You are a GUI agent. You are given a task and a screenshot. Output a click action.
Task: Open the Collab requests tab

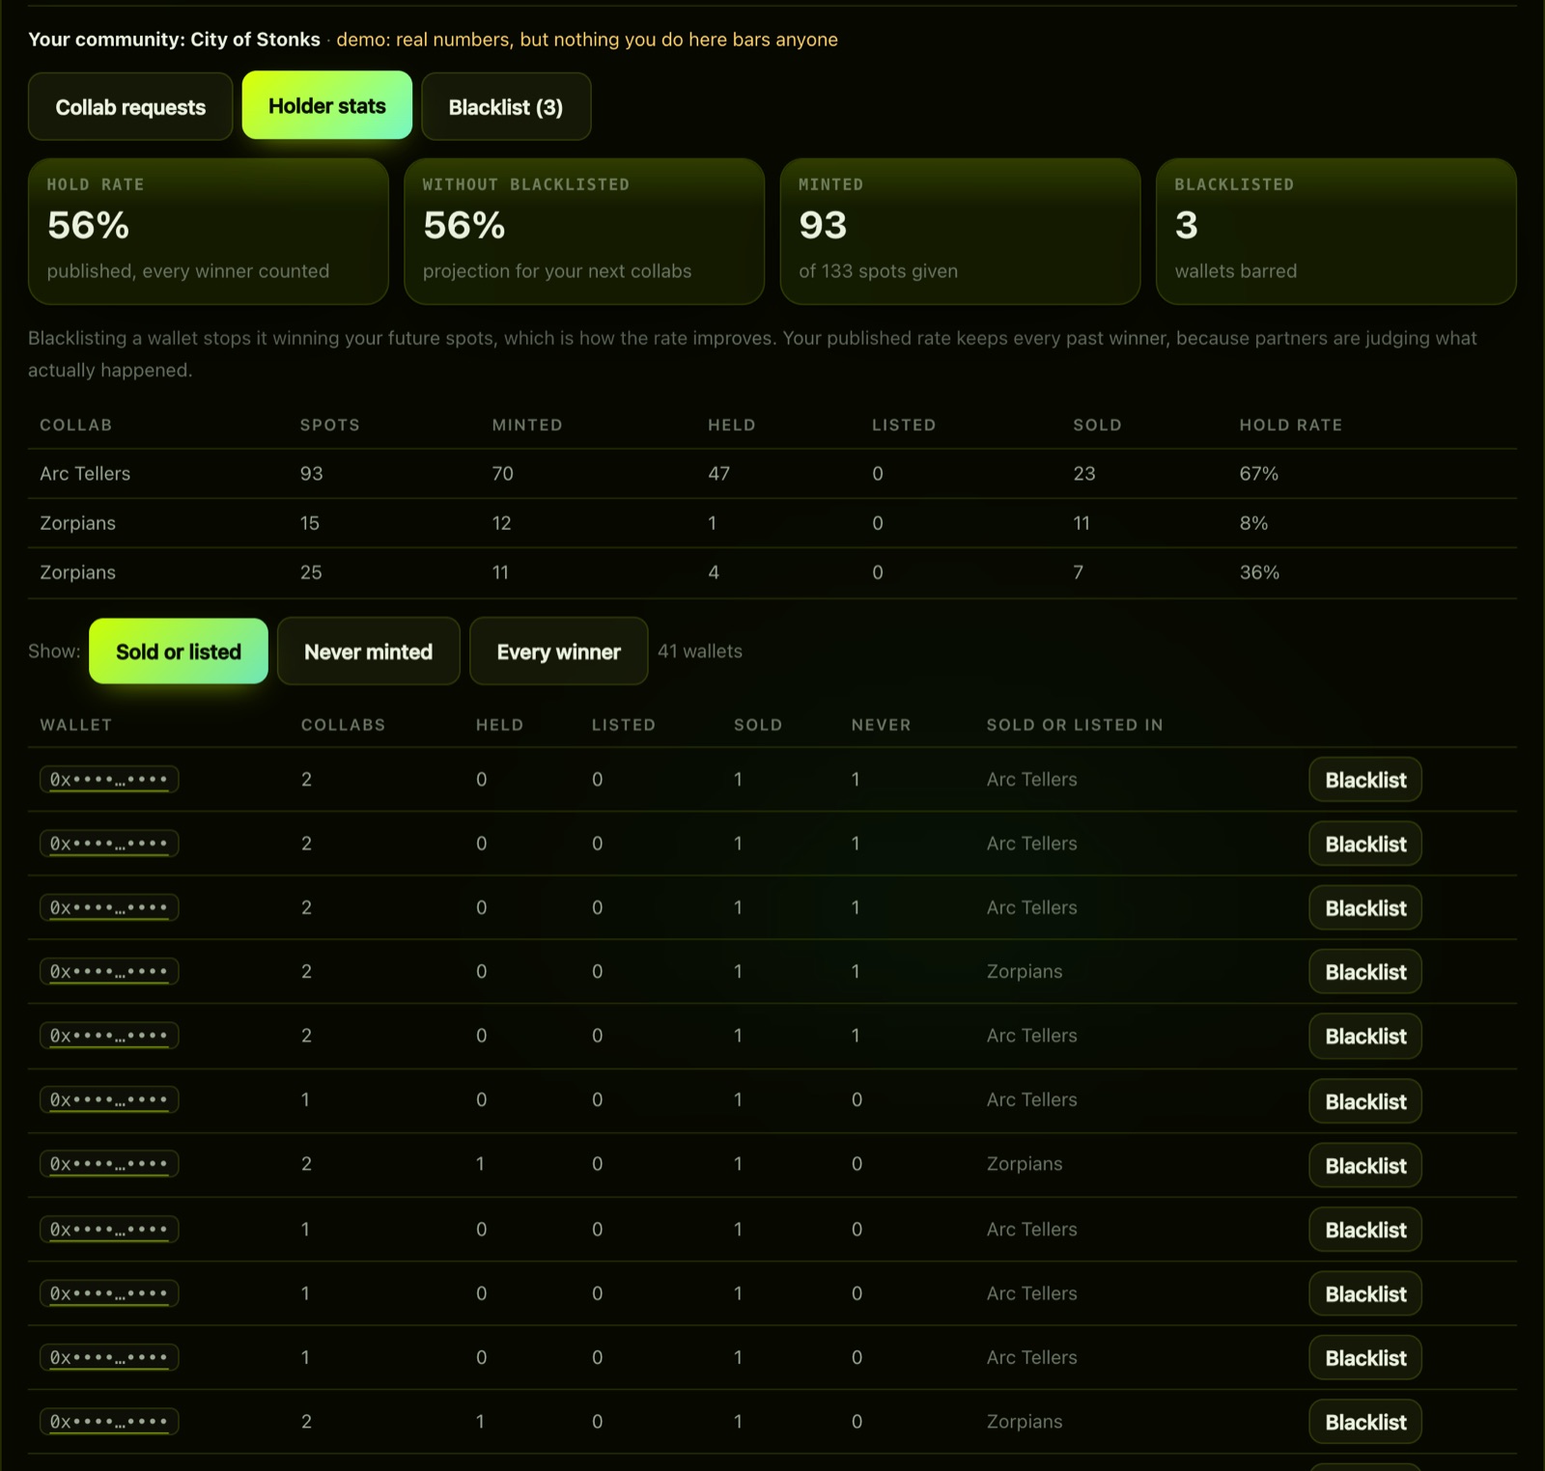[130, 107]
